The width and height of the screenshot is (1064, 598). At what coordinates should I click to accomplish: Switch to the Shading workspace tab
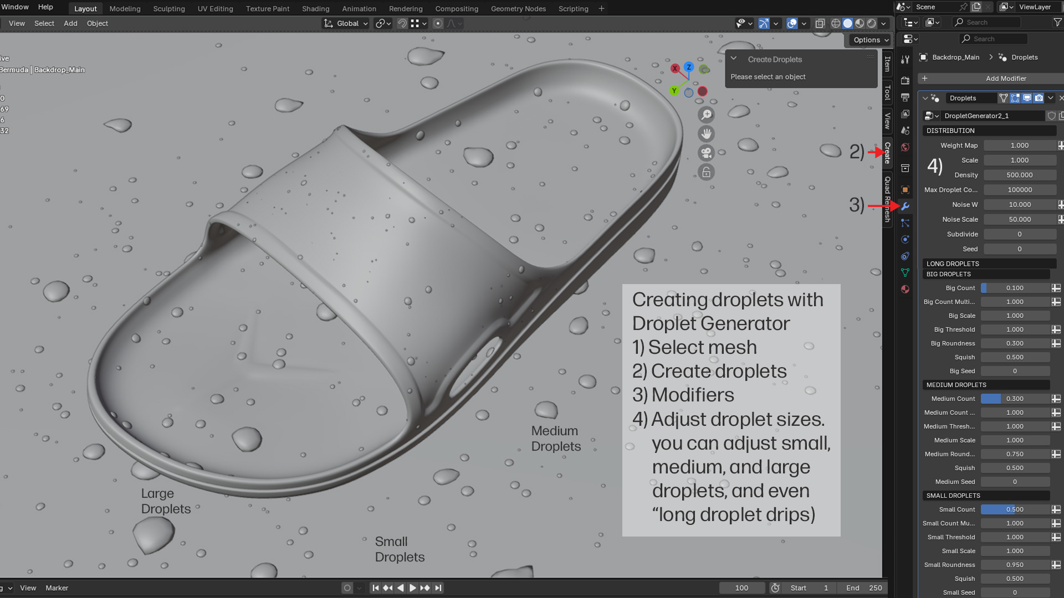[x=315, y=8]
